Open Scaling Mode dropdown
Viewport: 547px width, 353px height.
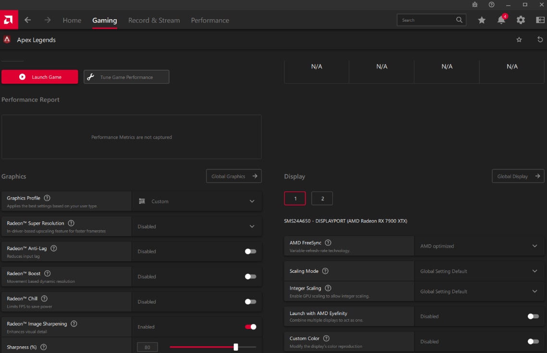(x=479, y=271)
